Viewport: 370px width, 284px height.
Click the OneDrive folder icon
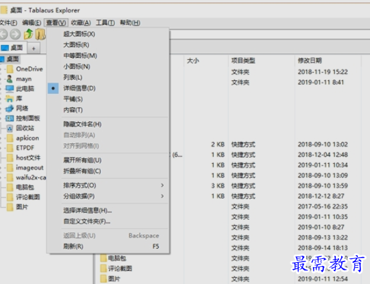pyautogui.click(x=10, y=69)
